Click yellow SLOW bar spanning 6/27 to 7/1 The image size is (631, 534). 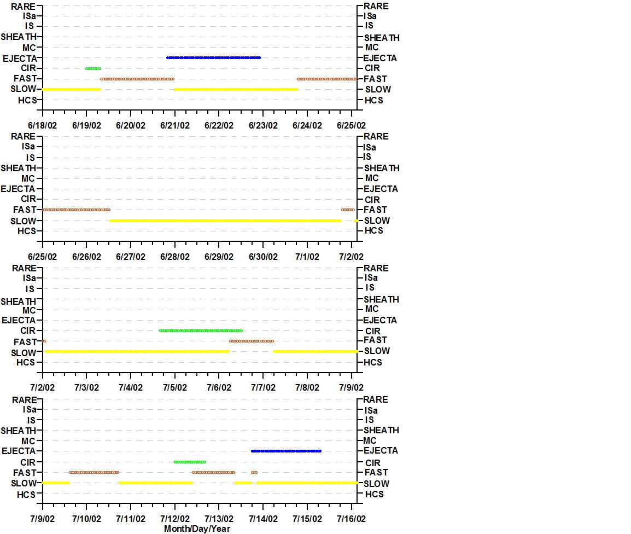(225, 220)
